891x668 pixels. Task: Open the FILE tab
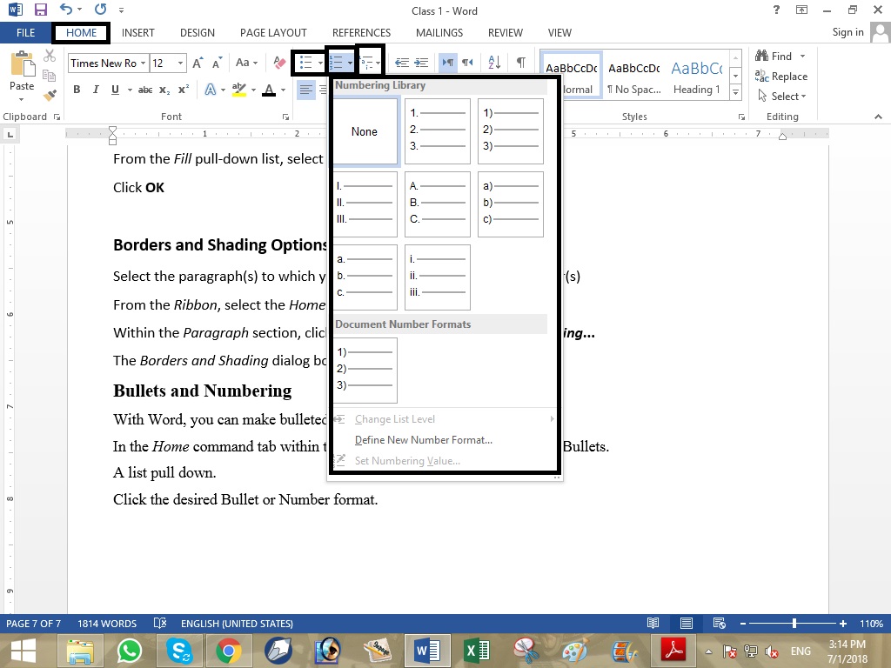(25, 33)
